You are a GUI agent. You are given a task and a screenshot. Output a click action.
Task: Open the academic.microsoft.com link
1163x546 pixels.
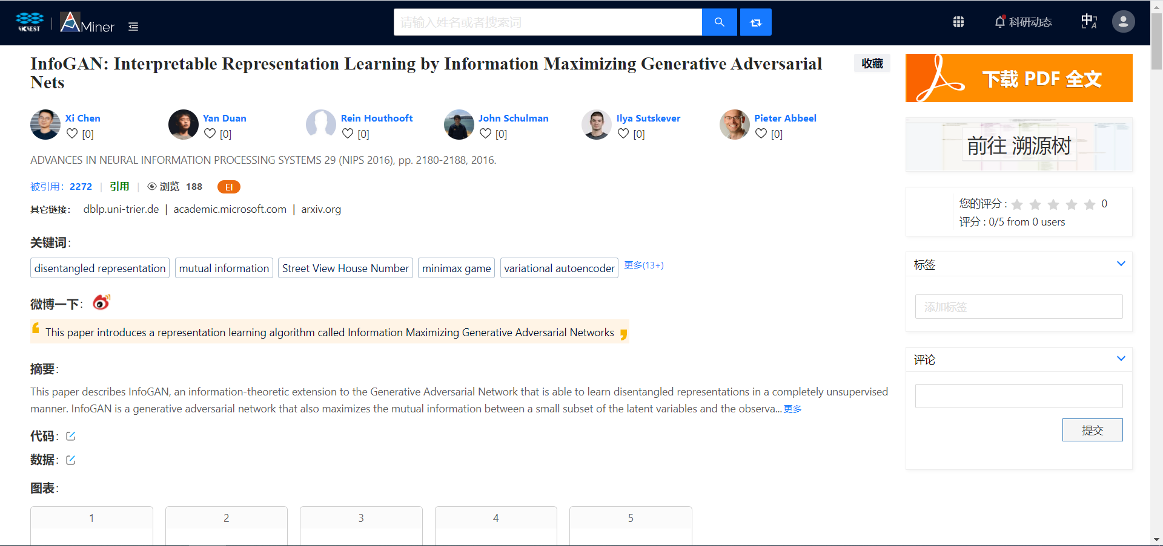click(230, 209)
